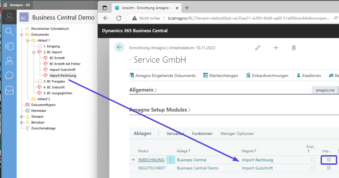Collapse the 2. BC Import node
The width and height of the screenshot is (339, 178).
33,52
